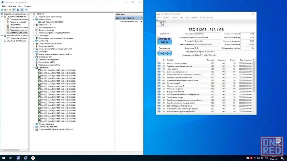Click the status circle for attribute 01

(x=159, y=63)
